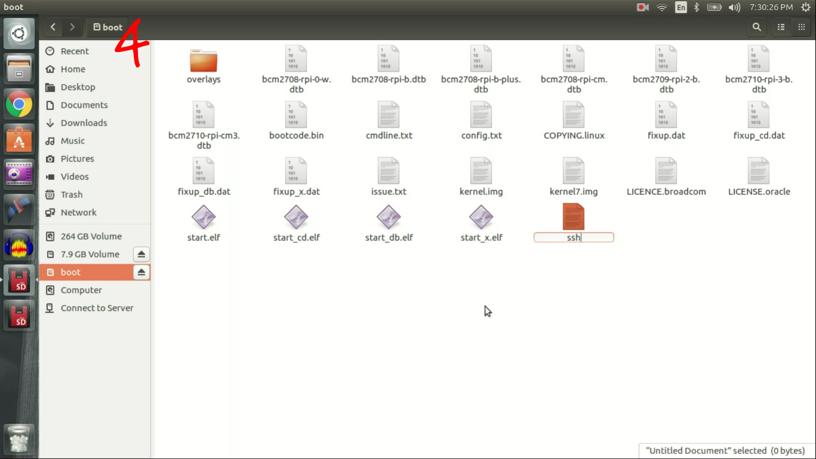Launch Audacity from the dock
This screenshot has width=816, height=459.
pyautogui.click(x=19, y=245)
